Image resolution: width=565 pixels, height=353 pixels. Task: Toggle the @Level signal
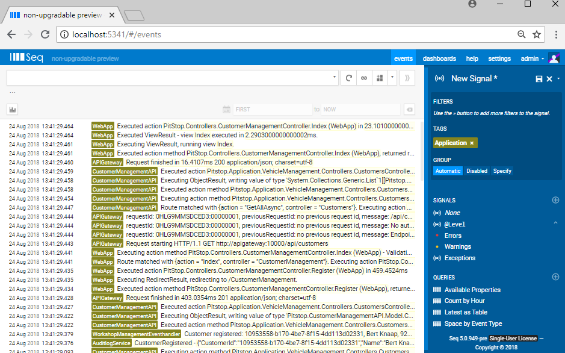click(455, 224)
